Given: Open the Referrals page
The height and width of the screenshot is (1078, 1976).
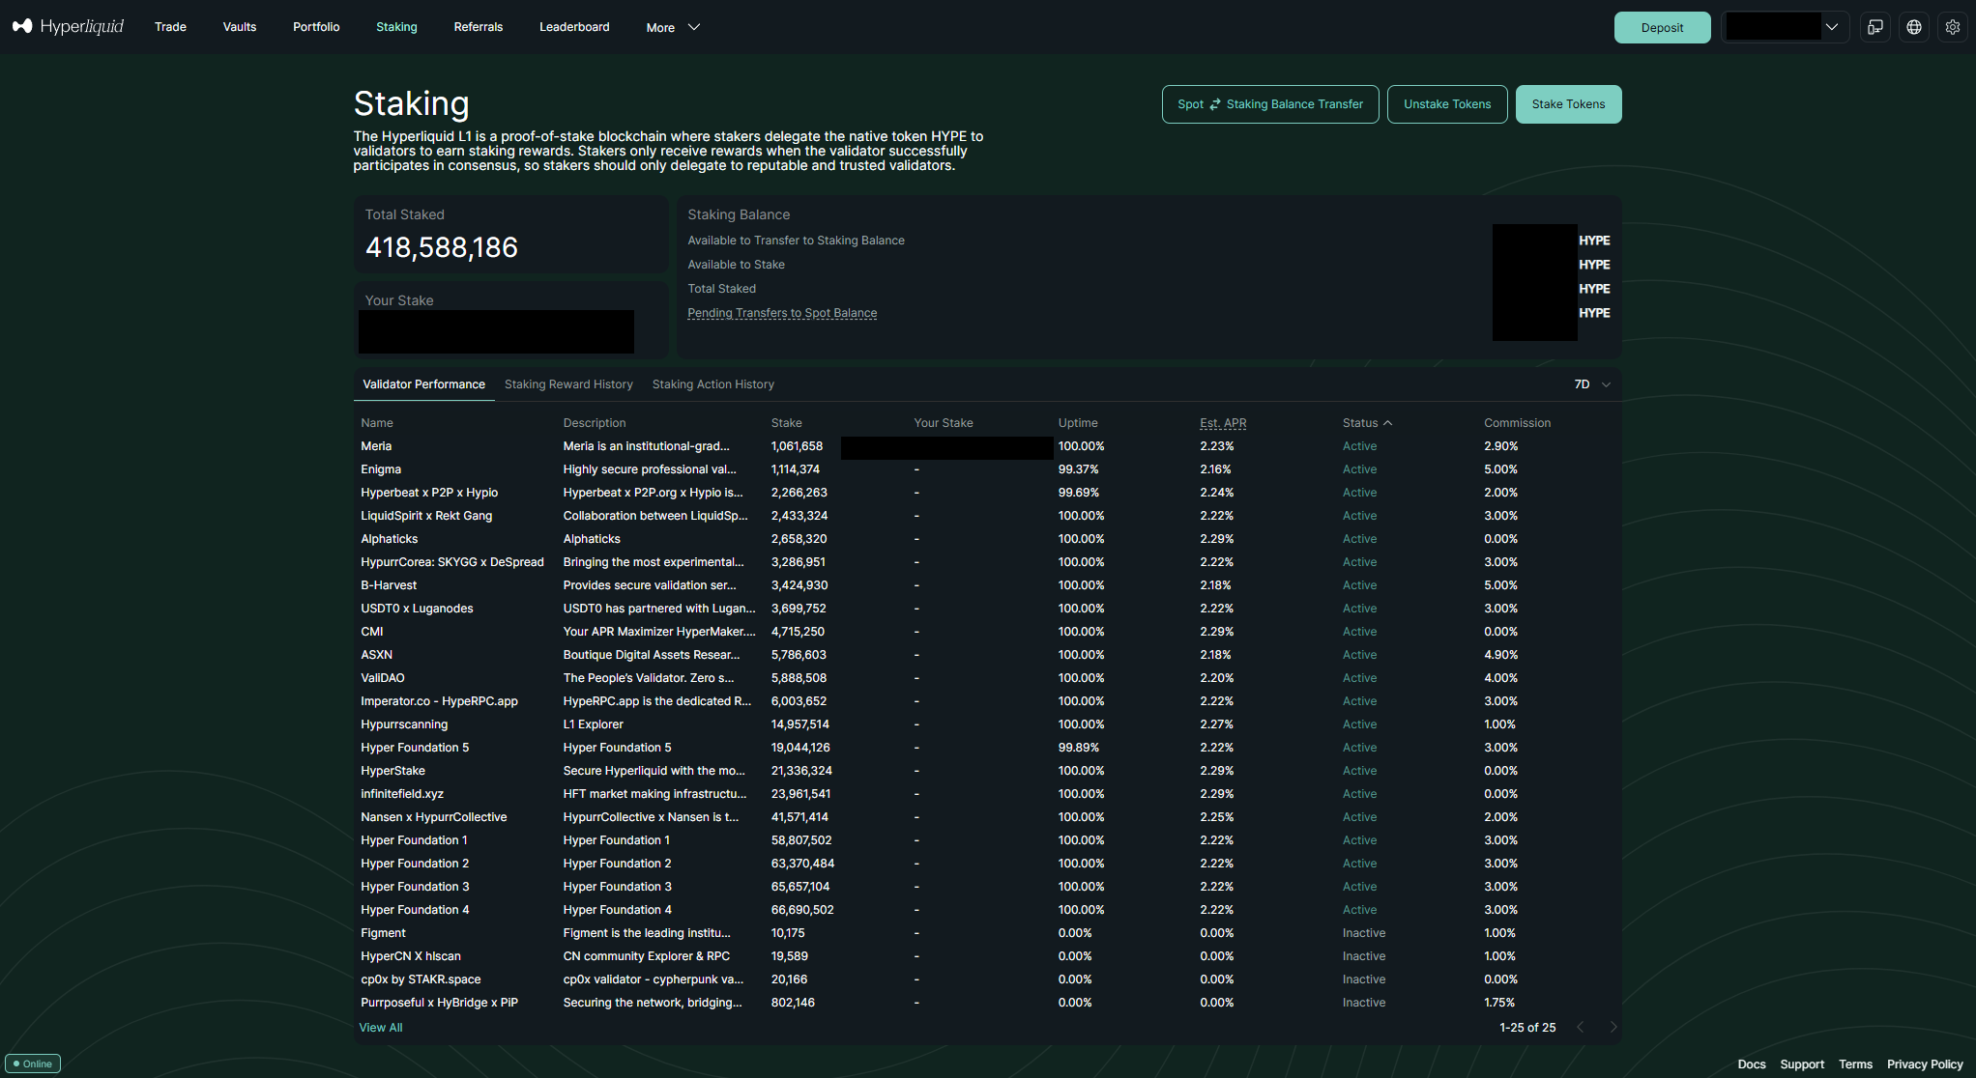Looking at the screenshot, I should point(479,27).
